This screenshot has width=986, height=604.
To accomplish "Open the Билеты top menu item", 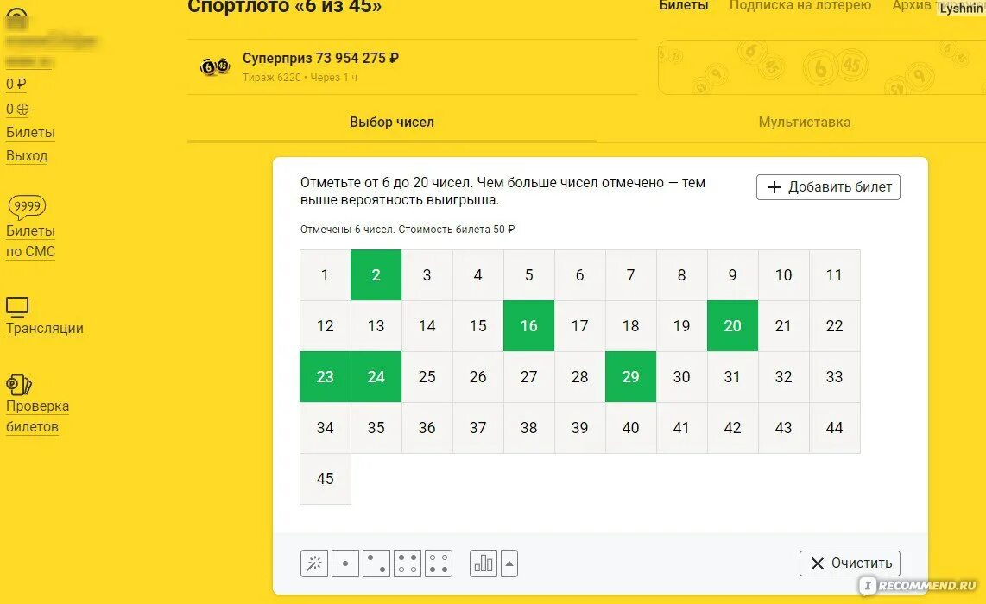I will coord(684,6).
